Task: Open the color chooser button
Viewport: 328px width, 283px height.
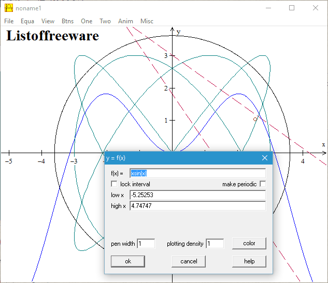Action: (249, 243)
